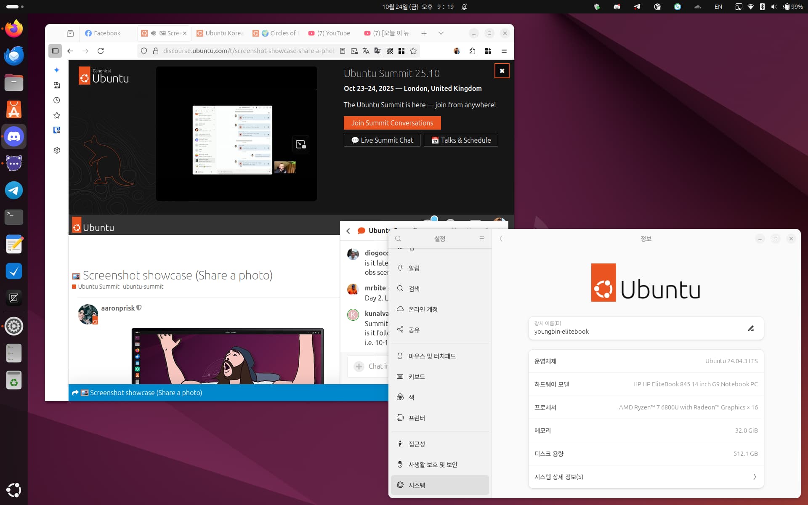Viewport: 808px width, 505px height.
Task: Open the history clock icon in sidebar
Action: pos(57,100)
